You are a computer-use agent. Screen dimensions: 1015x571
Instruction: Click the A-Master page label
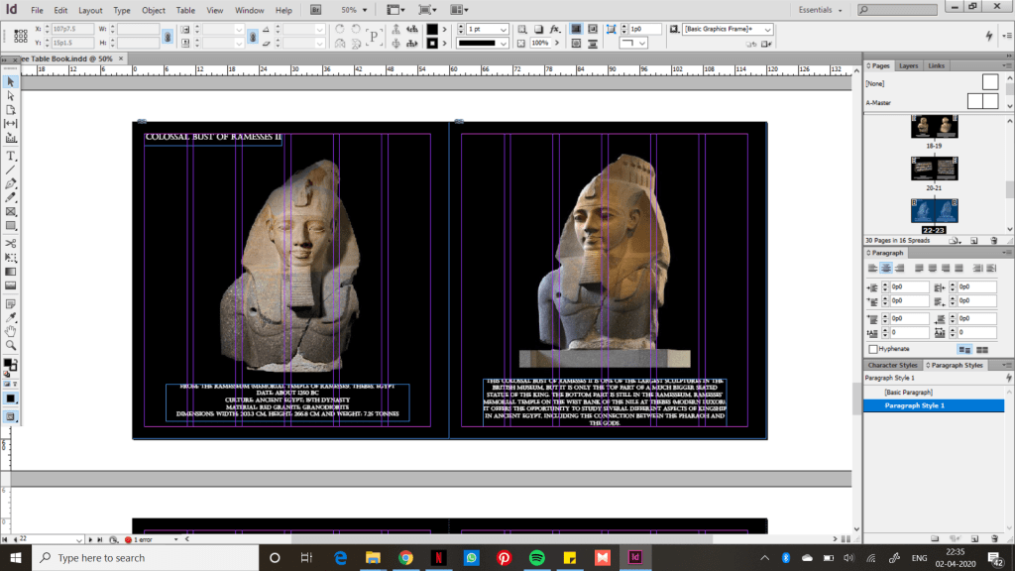880,102
